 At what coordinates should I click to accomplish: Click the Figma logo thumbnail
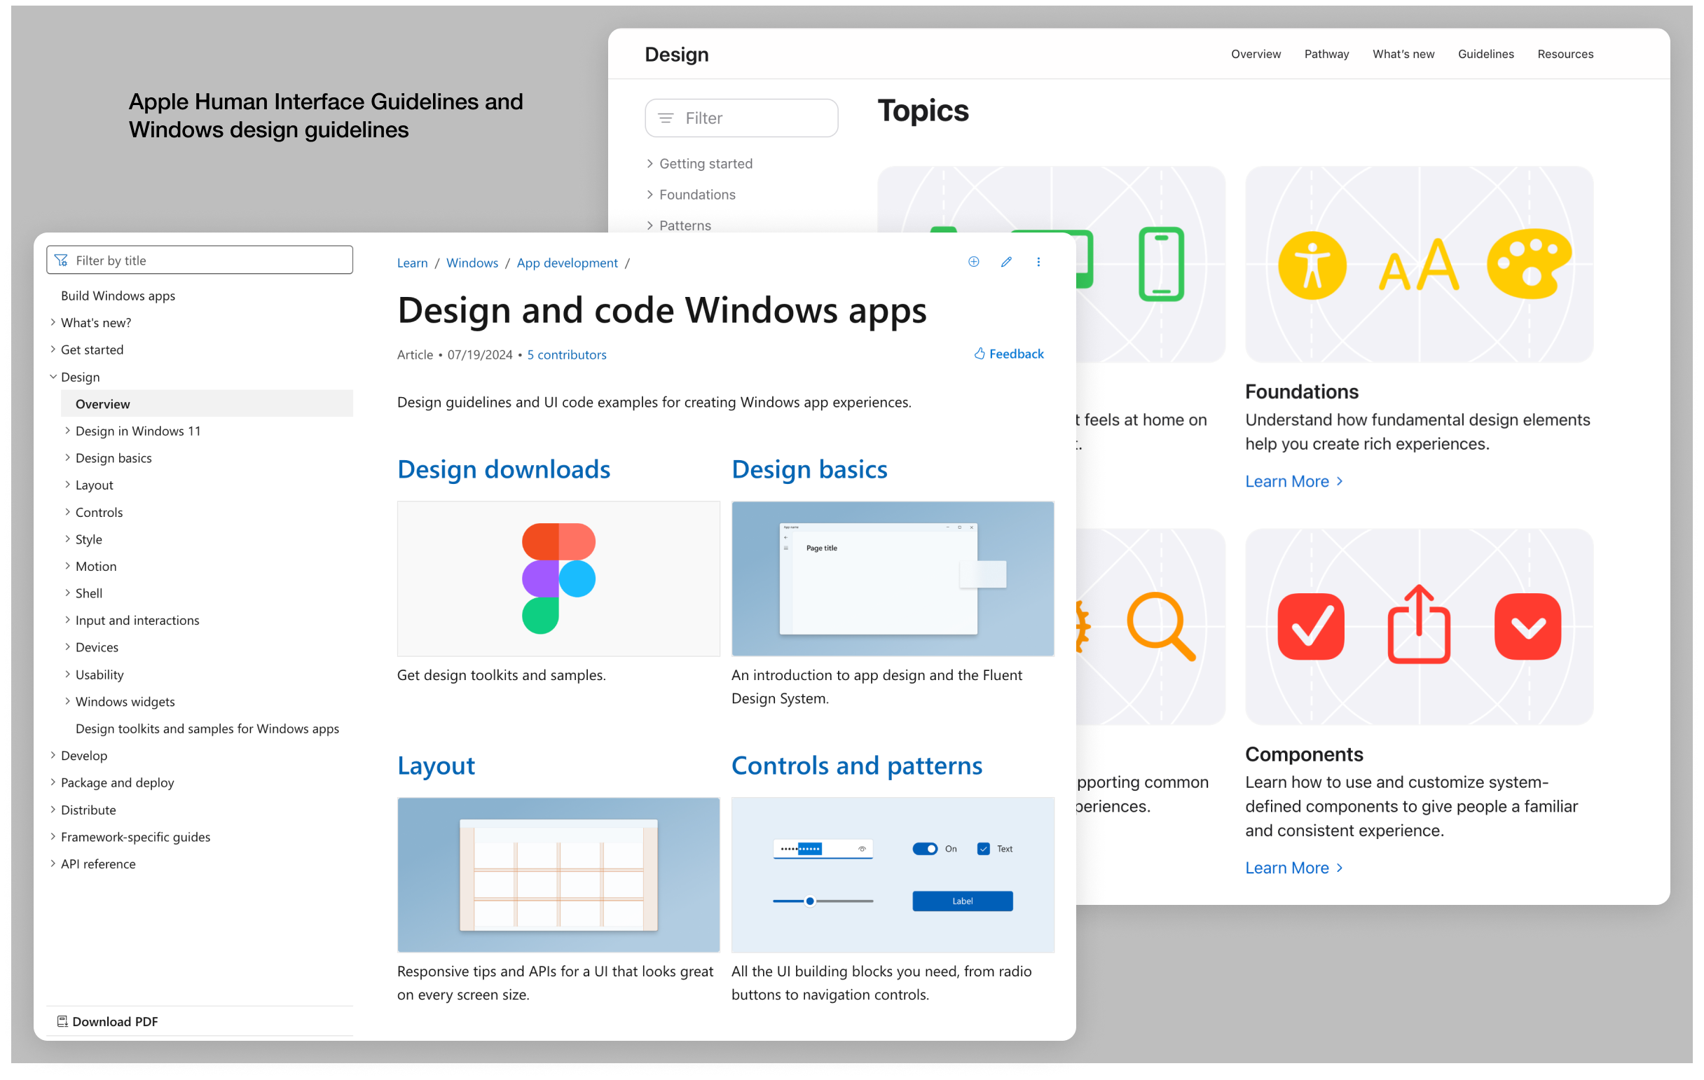[x=558, y=579]
